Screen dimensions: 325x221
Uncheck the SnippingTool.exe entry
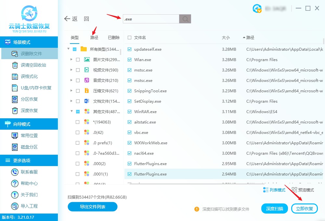129,91
